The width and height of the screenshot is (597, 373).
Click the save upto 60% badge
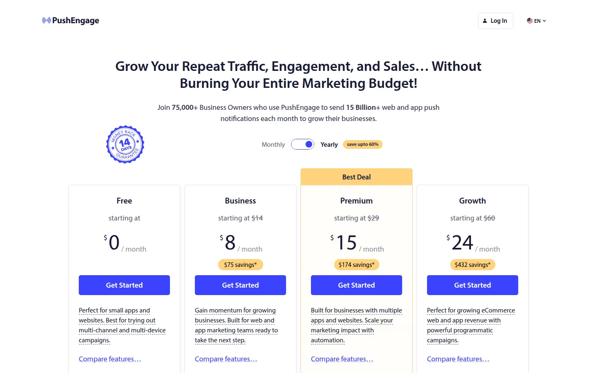coord(363,144)
